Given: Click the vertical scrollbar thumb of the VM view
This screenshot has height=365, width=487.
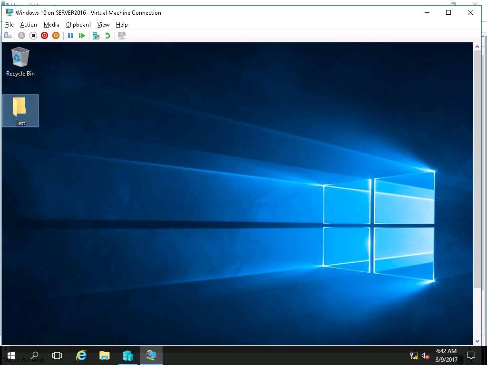Looking at the screenshot, I should pos(477,169).
